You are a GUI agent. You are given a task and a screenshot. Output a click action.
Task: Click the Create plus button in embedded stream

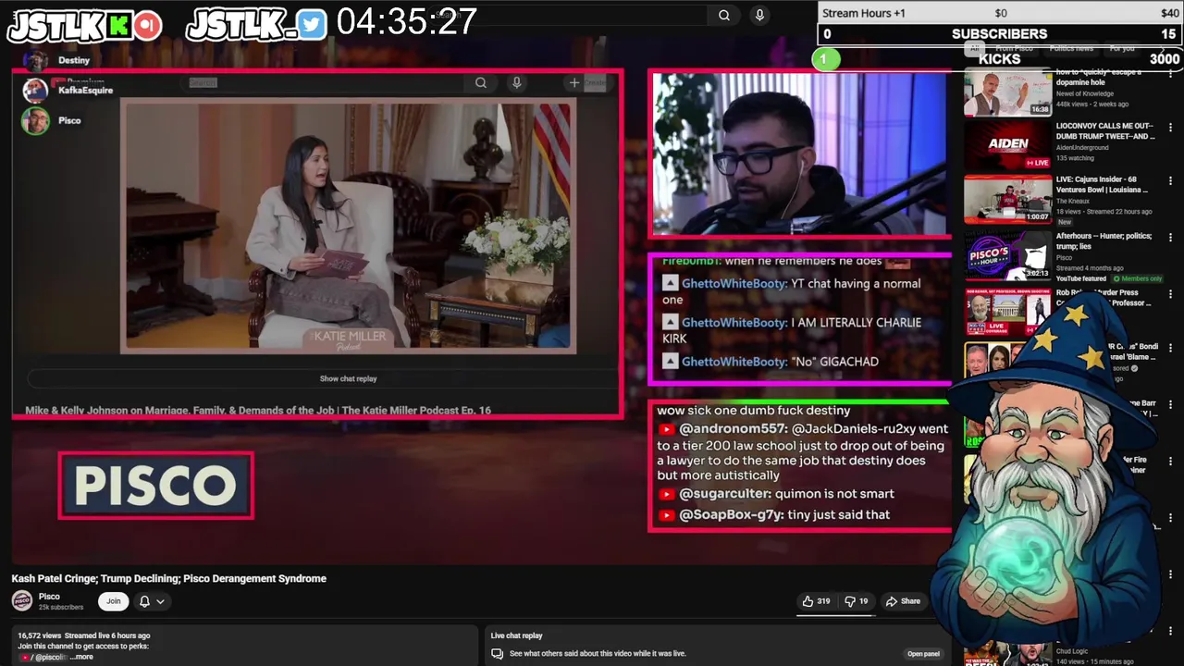click(x=574, y=82)
